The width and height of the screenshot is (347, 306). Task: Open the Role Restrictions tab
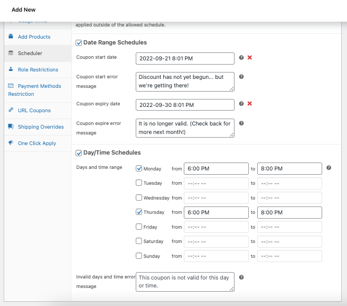37,70
